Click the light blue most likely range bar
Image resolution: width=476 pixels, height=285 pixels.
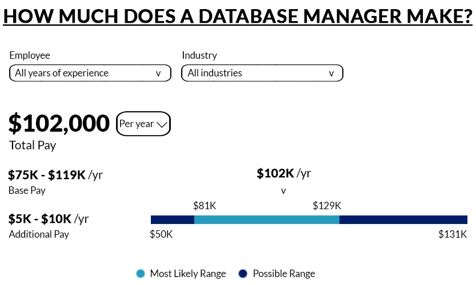coord(267,219)
